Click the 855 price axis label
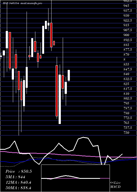 click(x=126, y=64)
